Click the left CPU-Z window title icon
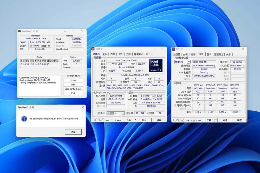Screen dimensions: 260x173 coord(93,49)
